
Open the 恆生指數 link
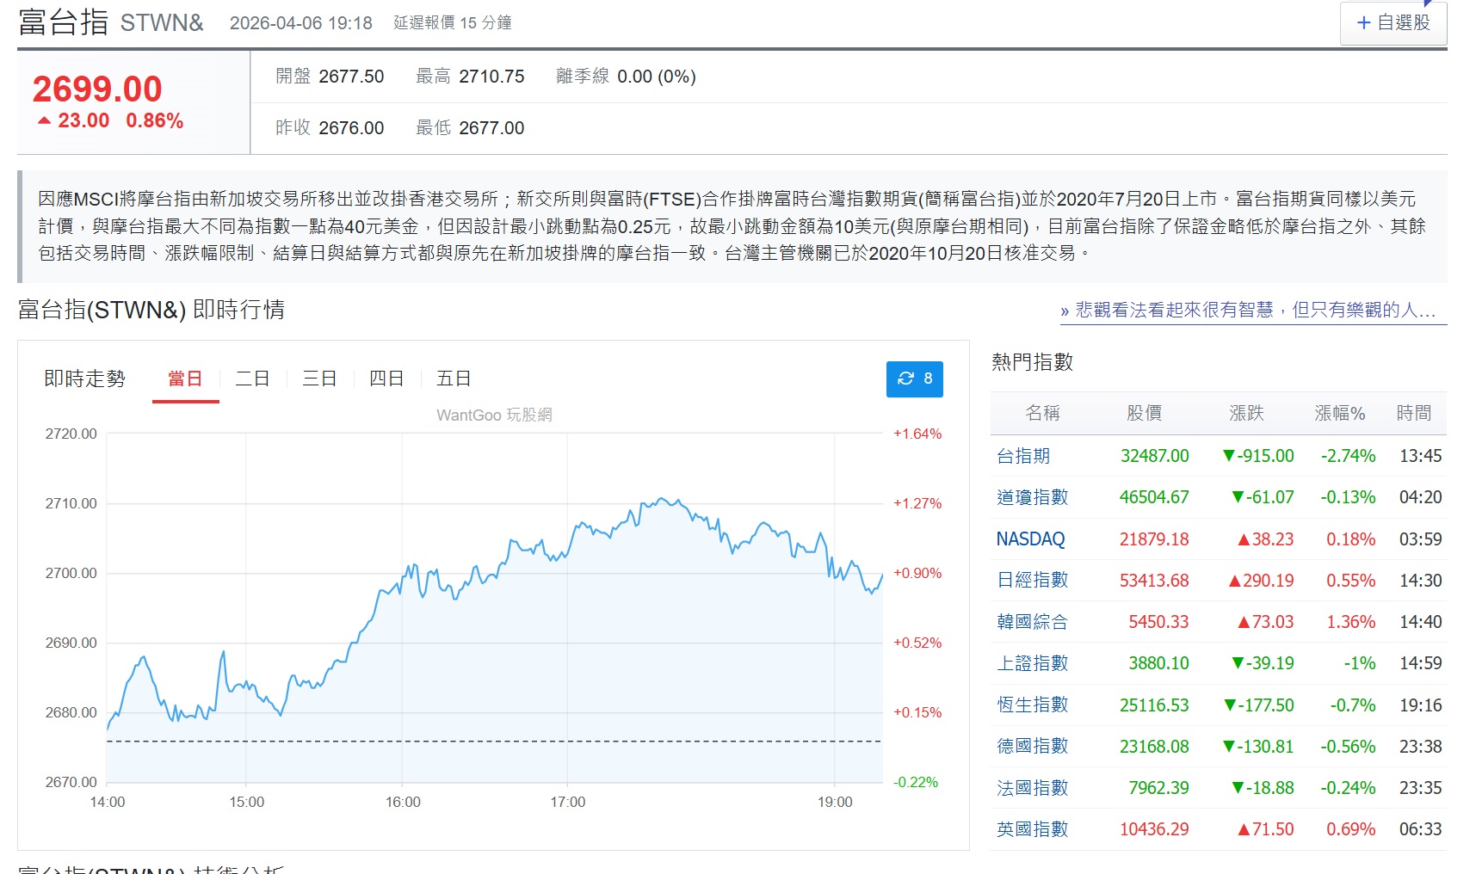tap(1032, 705)
